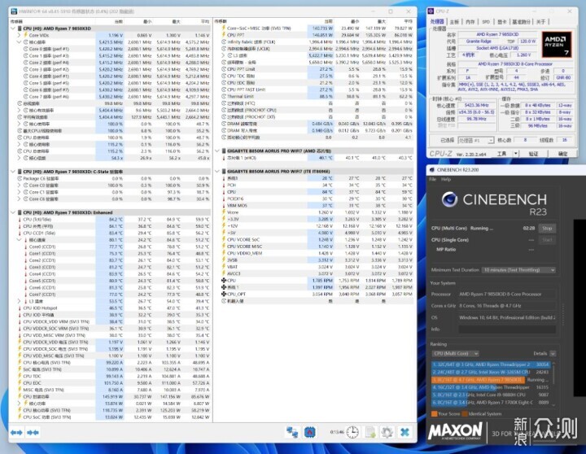Viewport: 586px width, 454px height.
Task: Click the fan icon on the CPU RPM row
Action: click(x=224, y=280)
